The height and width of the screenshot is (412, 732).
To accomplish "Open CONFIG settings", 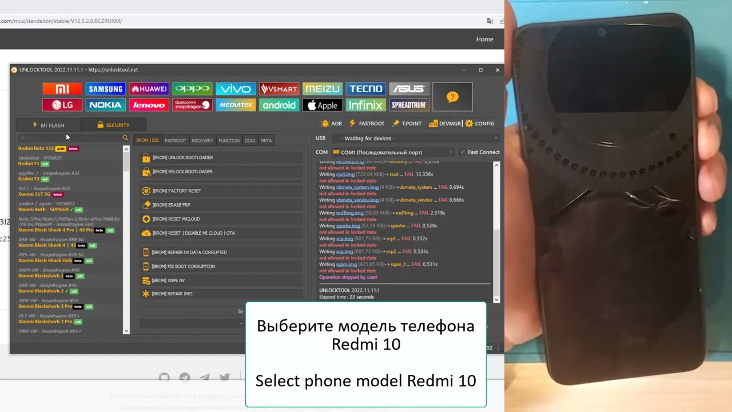I will click(480, 124).
